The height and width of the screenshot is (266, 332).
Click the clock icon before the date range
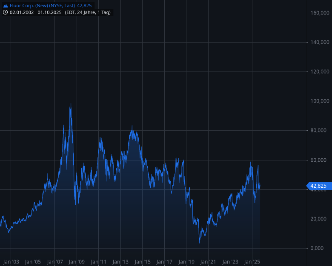6,12
